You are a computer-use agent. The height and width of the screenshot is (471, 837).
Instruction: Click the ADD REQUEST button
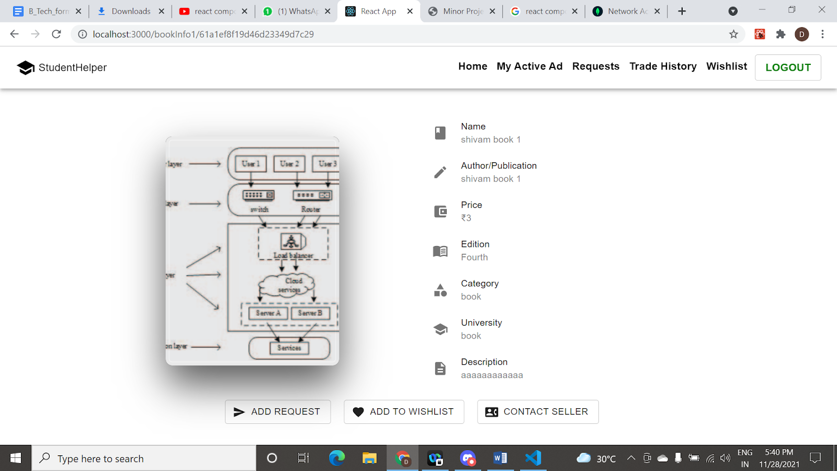278,412
